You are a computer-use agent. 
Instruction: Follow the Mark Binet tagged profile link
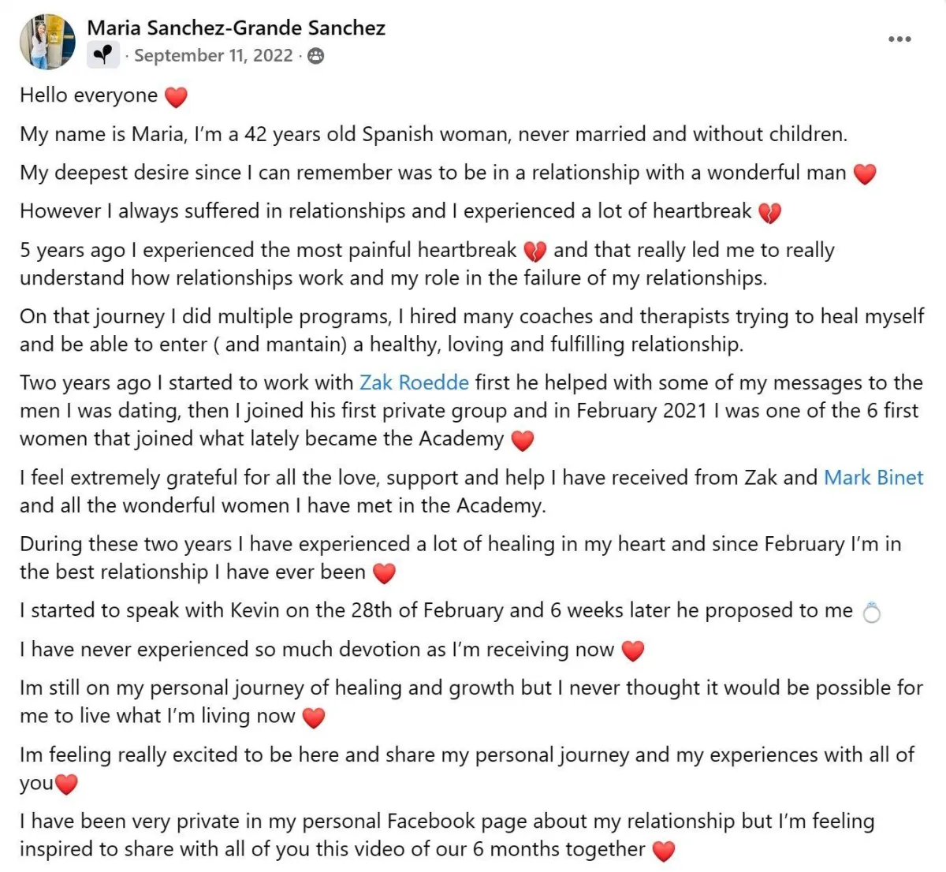873,477
